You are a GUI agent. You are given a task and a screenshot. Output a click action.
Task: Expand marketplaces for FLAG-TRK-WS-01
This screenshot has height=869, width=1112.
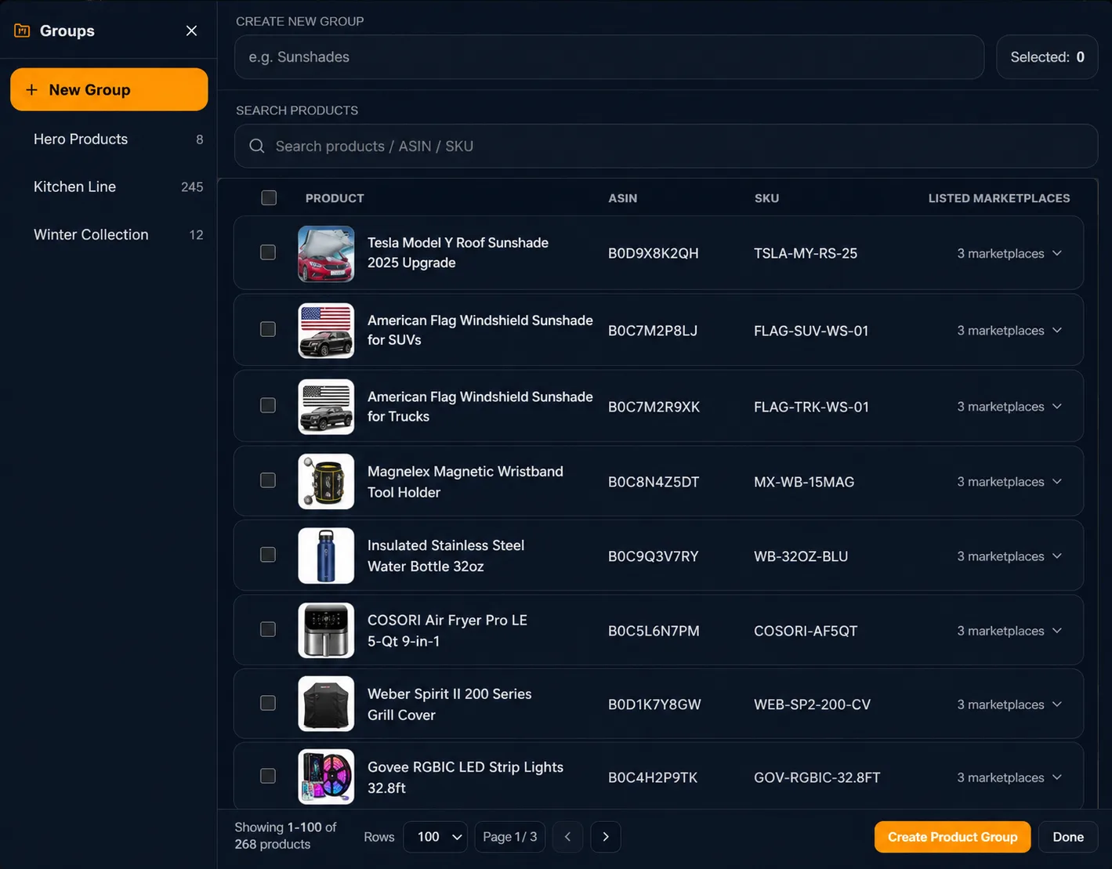tap(1009, 407)
